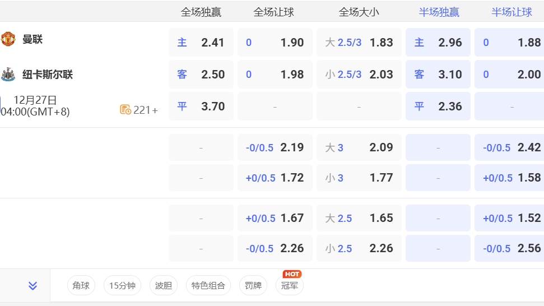Open the 波胆 correct score tab
This screenshot has height=306, width=544.
tap(164, 286)
